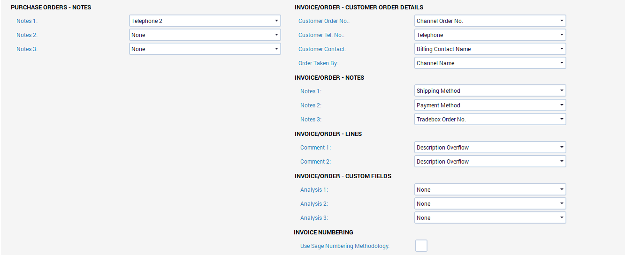Click the Order Taken By label
Viewport: 625px width, 255px height.
[x=318, y=63]
